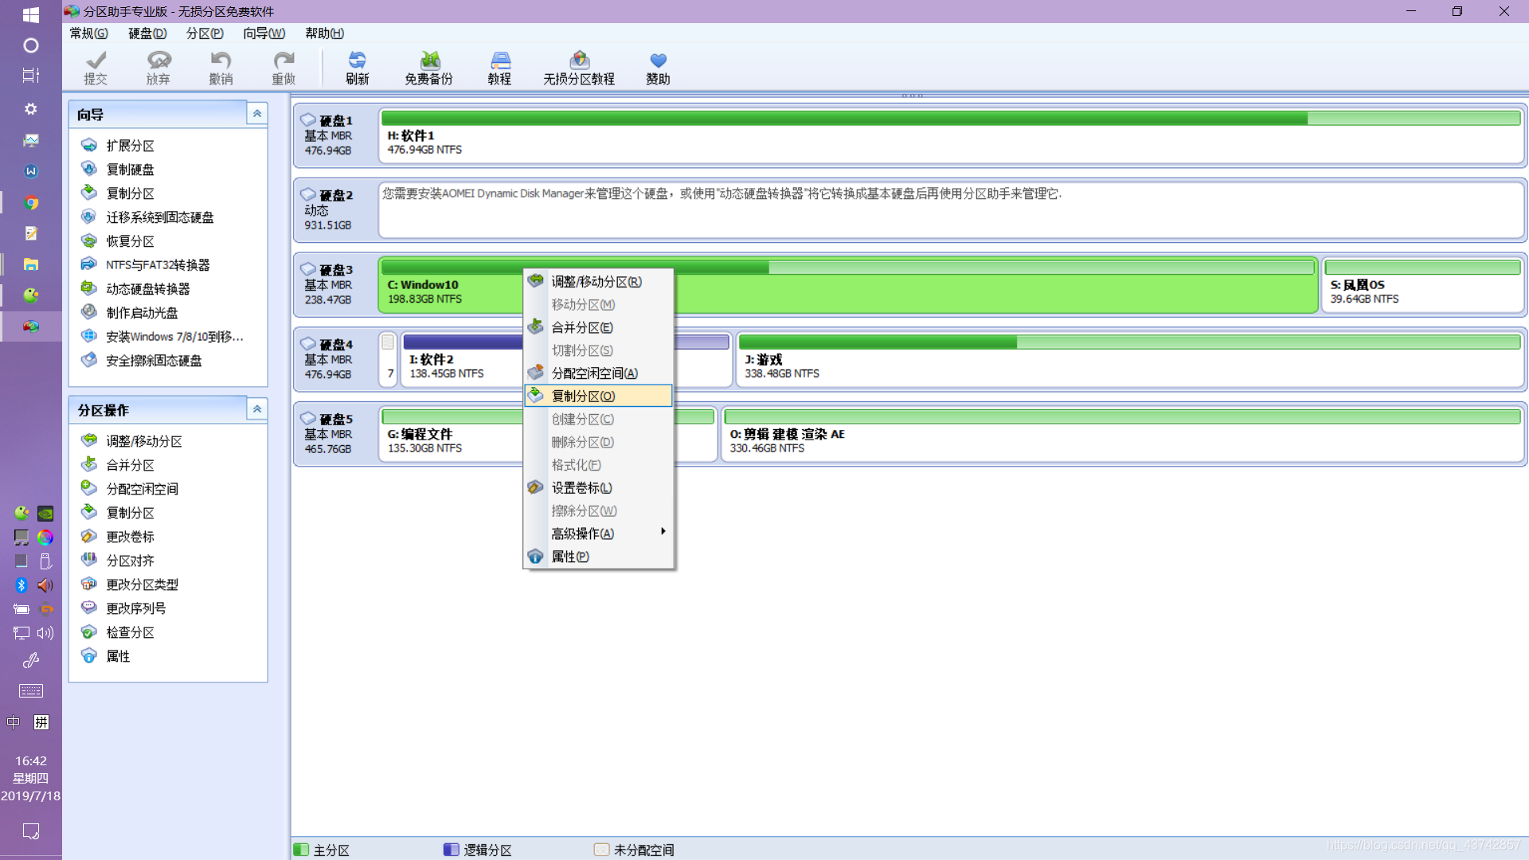1529x860 pixels.
Task: Choose 分配空闲空间(A) in context menu
Action: pyautogui.click(x=598, y=373)
